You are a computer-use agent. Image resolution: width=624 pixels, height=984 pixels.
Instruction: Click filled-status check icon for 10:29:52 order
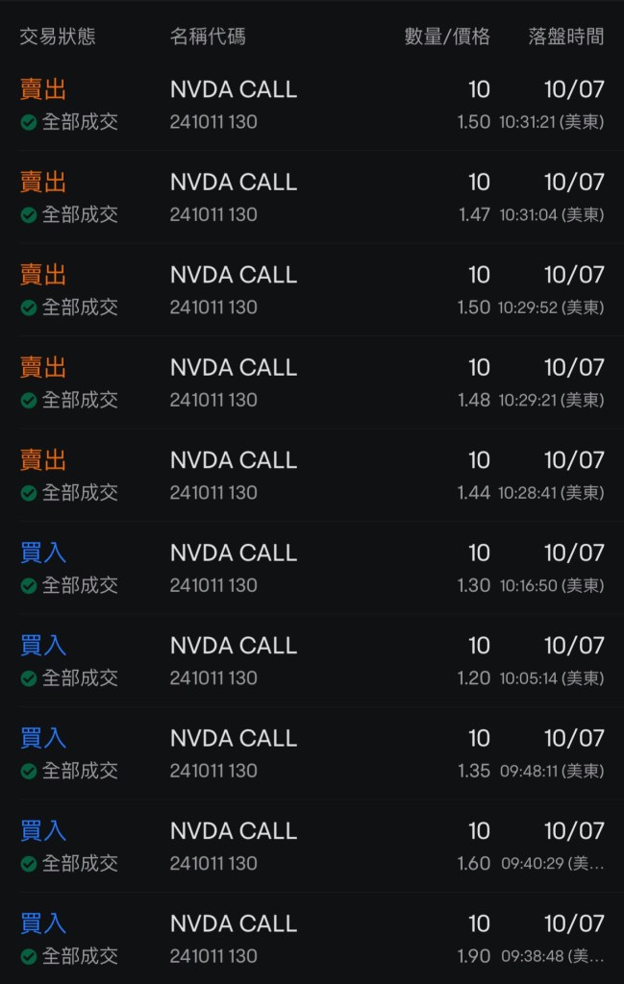click(x=29, y=307)
